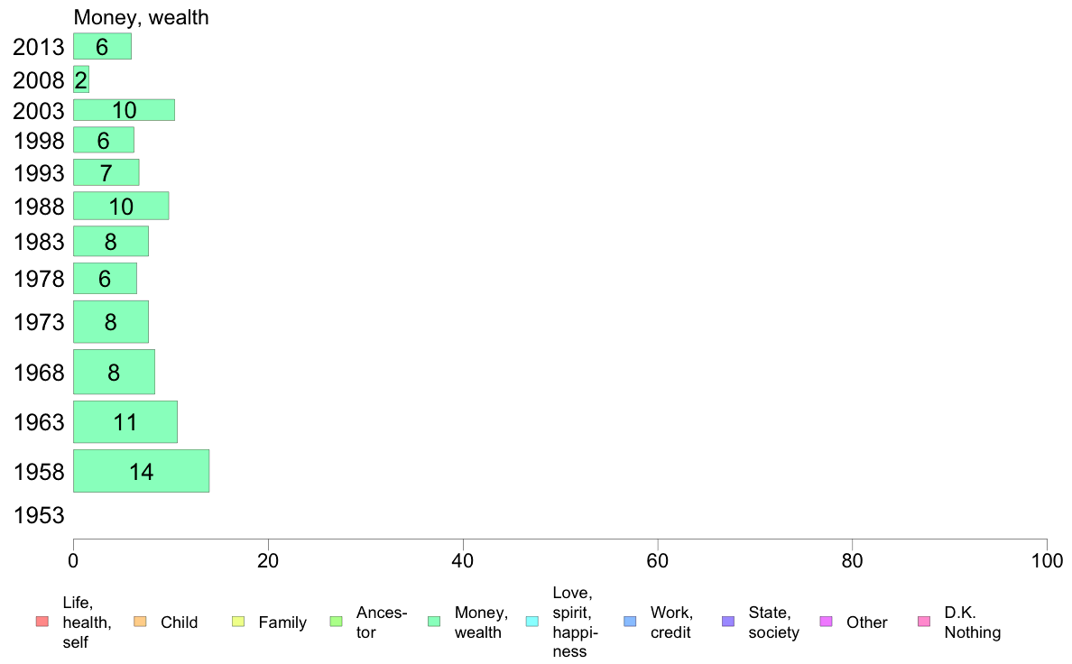Click the yellow Family legend swatch
1072x664 pixels.
coord(238,622)
